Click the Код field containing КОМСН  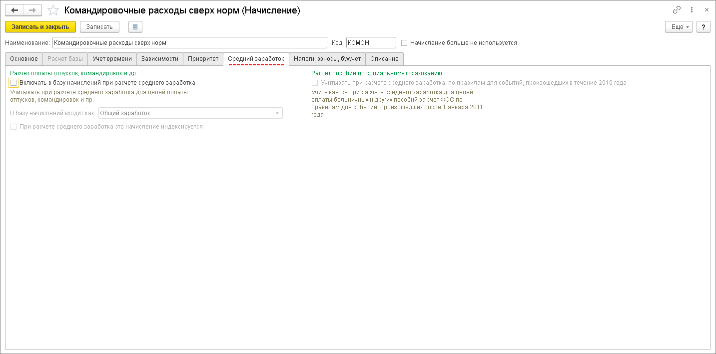371,43
